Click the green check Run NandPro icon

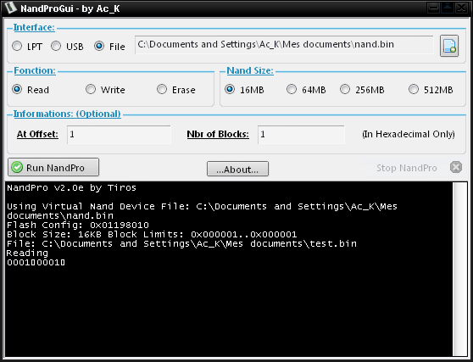pyautogui.click(x=17, y=167)
